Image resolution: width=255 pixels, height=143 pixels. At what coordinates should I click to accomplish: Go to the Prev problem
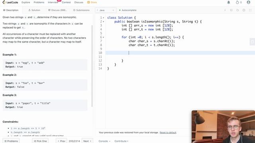61,141
